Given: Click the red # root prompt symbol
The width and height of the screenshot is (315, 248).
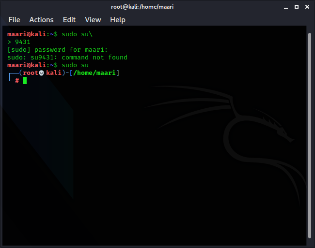Looking at the screenshot, I should [17, 80].
